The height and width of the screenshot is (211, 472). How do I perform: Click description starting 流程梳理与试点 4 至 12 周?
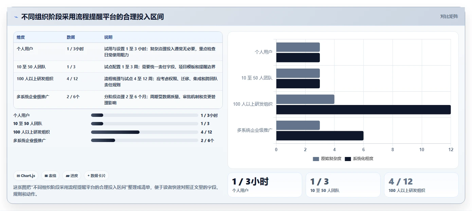coord(161,82)
